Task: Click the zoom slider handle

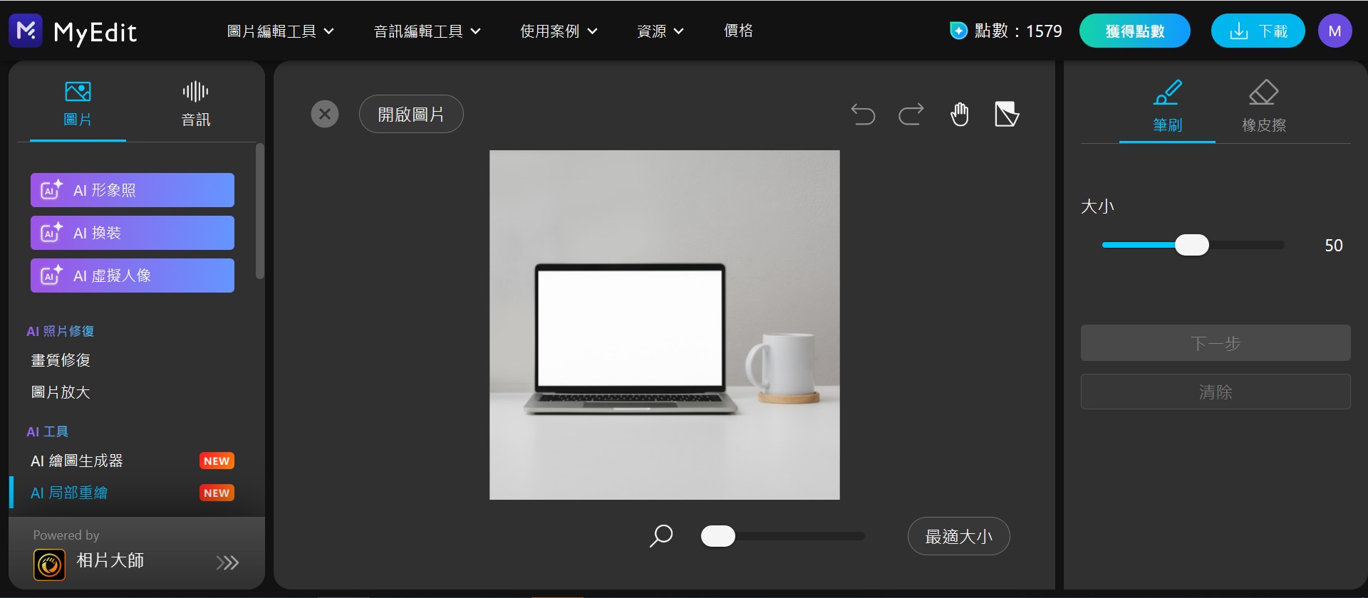Action: [717, 536]
